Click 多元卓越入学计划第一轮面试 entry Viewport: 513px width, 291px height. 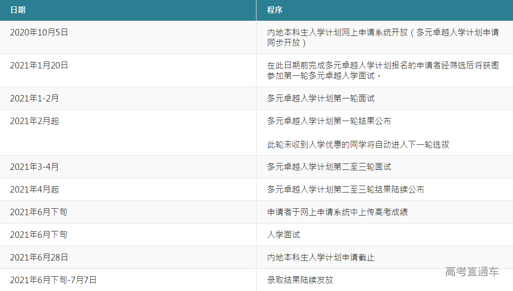tap(321, 98)
